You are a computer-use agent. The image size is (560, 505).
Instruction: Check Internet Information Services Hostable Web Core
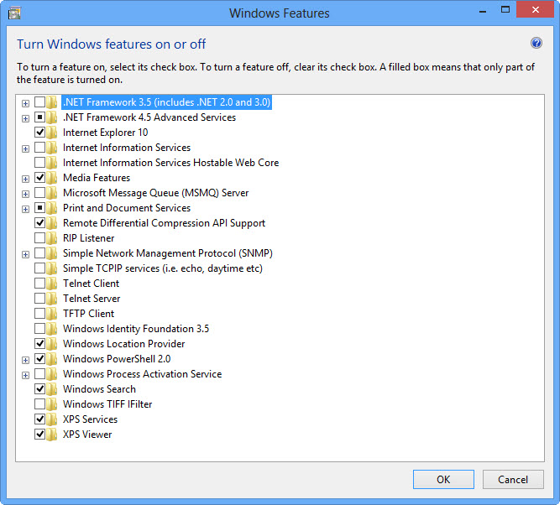coord(39,163)
